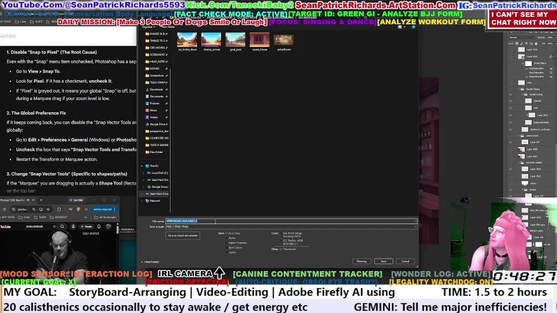The width and height of the screenshot is (557, 313).
Task: Toggle the Thumbnail checkbox
Action: point(281,249)
